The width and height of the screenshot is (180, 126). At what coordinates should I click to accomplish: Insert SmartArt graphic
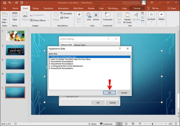pos(66,14)
